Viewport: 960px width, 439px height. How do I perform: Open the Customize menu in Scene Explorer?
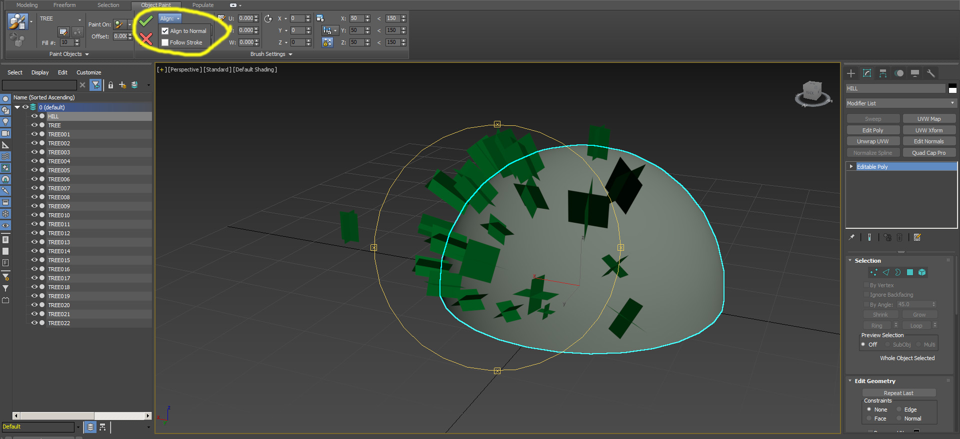click(88, 72)
